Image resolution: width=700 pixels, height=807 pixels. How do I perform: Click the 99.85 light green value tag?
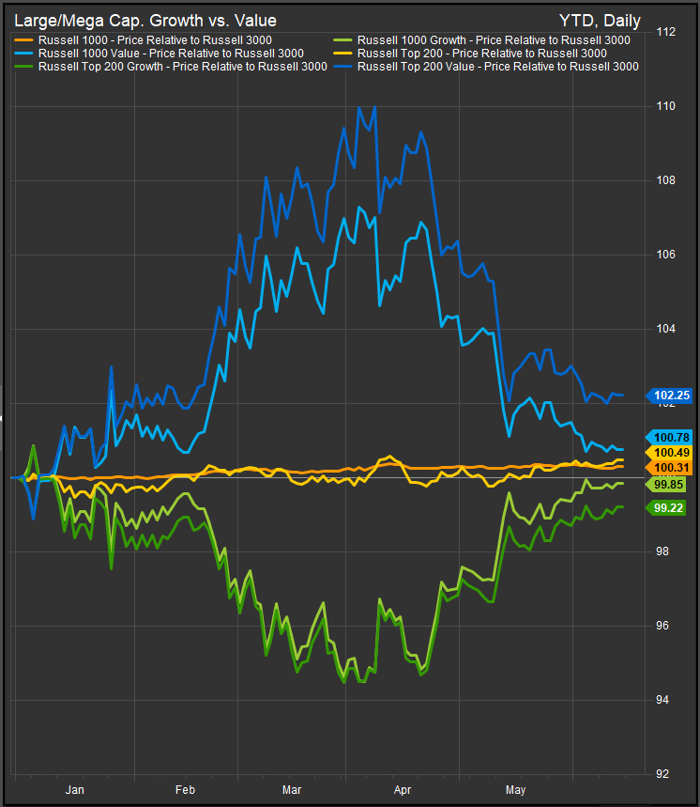click(671, 484)
